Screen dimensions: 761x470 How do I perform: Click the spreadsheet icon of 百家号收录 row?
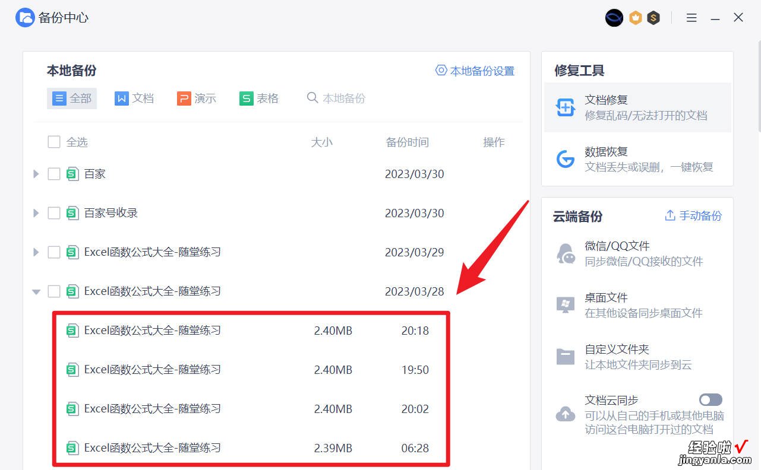click(72, 213)
